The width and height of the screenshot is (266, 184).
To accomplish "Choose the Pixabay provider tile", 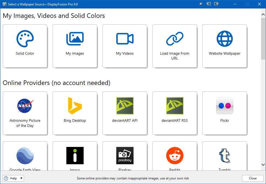I will tap(125, 156).
